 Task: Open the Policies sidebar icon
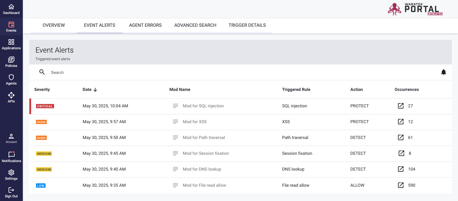(x=11, y=60)
